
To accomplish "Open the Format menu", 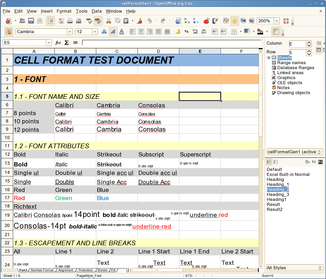I will [64, 11].
